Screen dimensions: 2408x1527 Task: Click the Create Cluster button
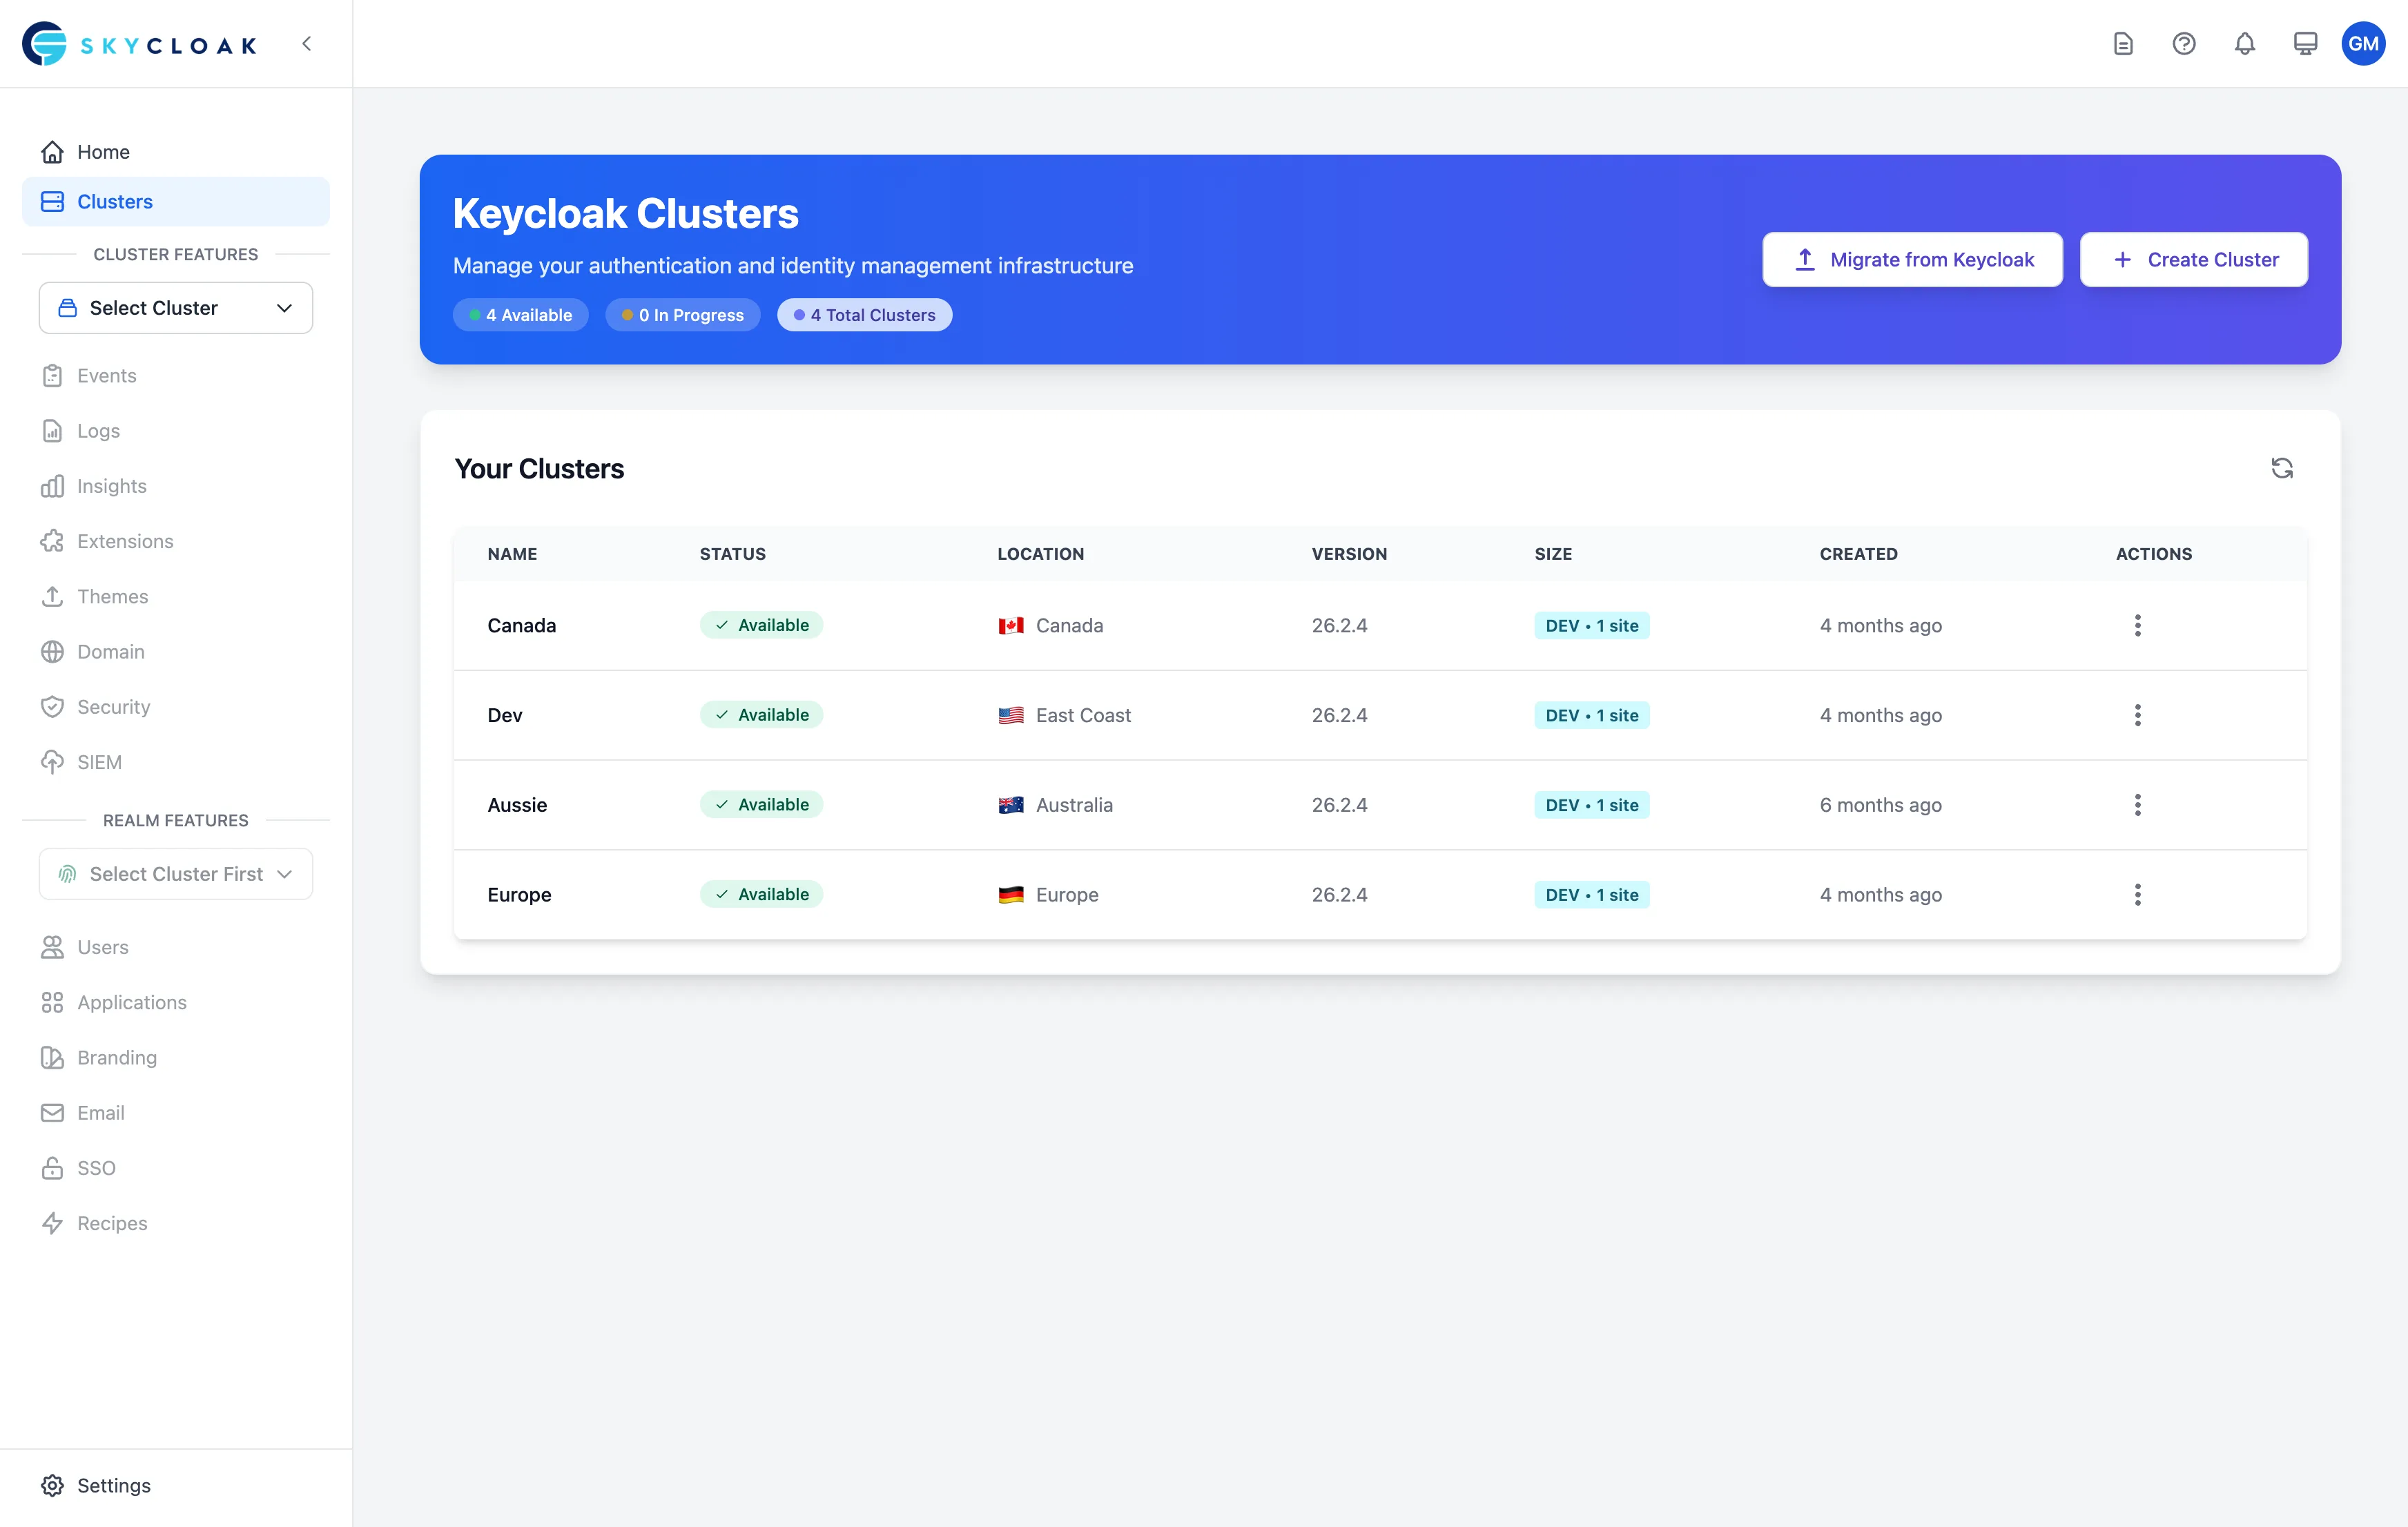pyautogui.click(x=2193, y=259)
